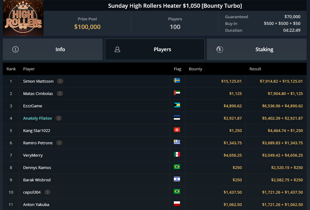Click Kang Star1022's Hong Kong flag
The width and height of the screenshot is (310, 210).
pos(177,130)
